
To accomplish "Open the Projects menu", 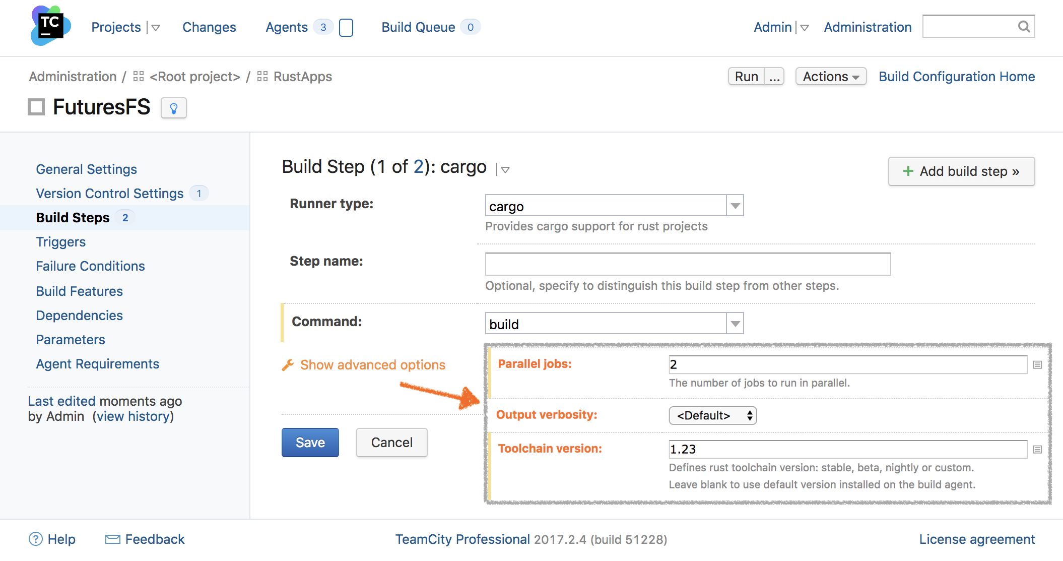I will point(116,27).
